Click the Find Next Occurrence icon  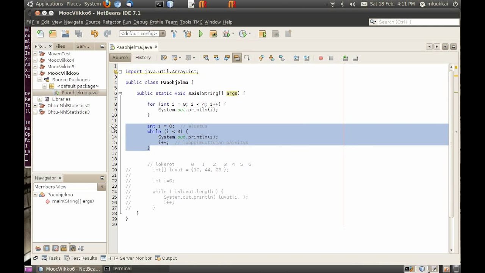click(227, 58)
